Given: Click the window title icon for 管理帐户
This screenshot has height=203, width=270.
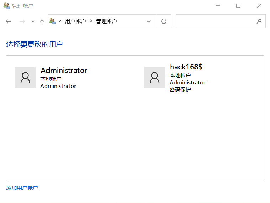Looking at the screenshot, I should coord(7,6).
